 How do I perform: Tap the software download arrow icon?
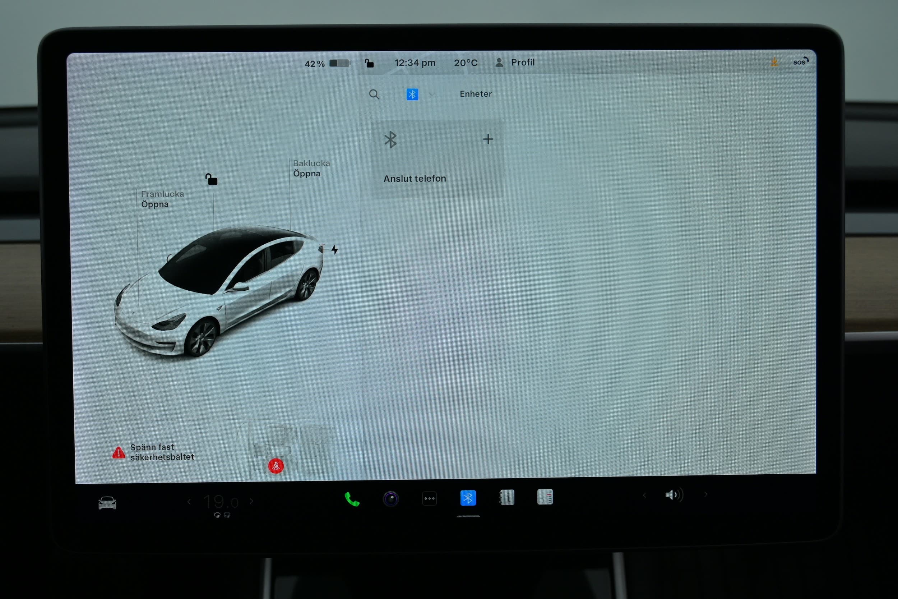(x=774, y=62)
